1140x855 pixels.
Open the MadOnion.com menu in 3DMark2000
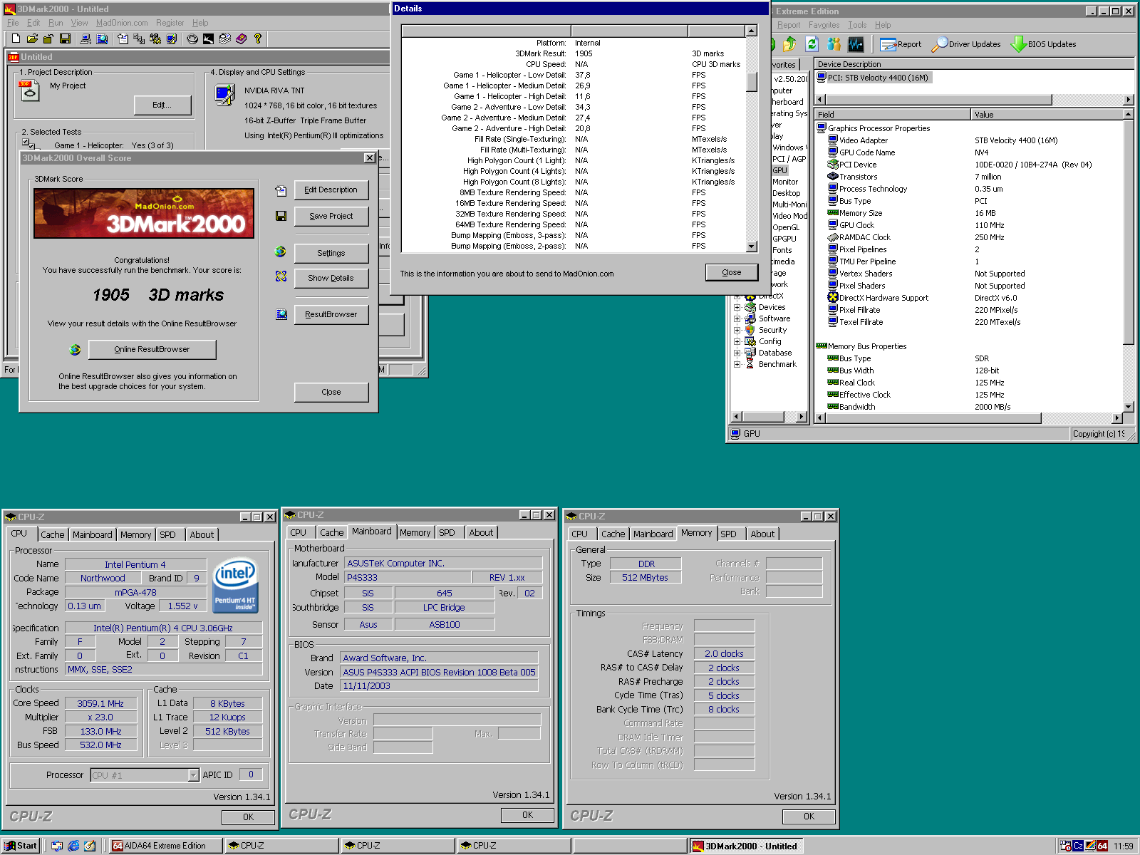point(122,23)
